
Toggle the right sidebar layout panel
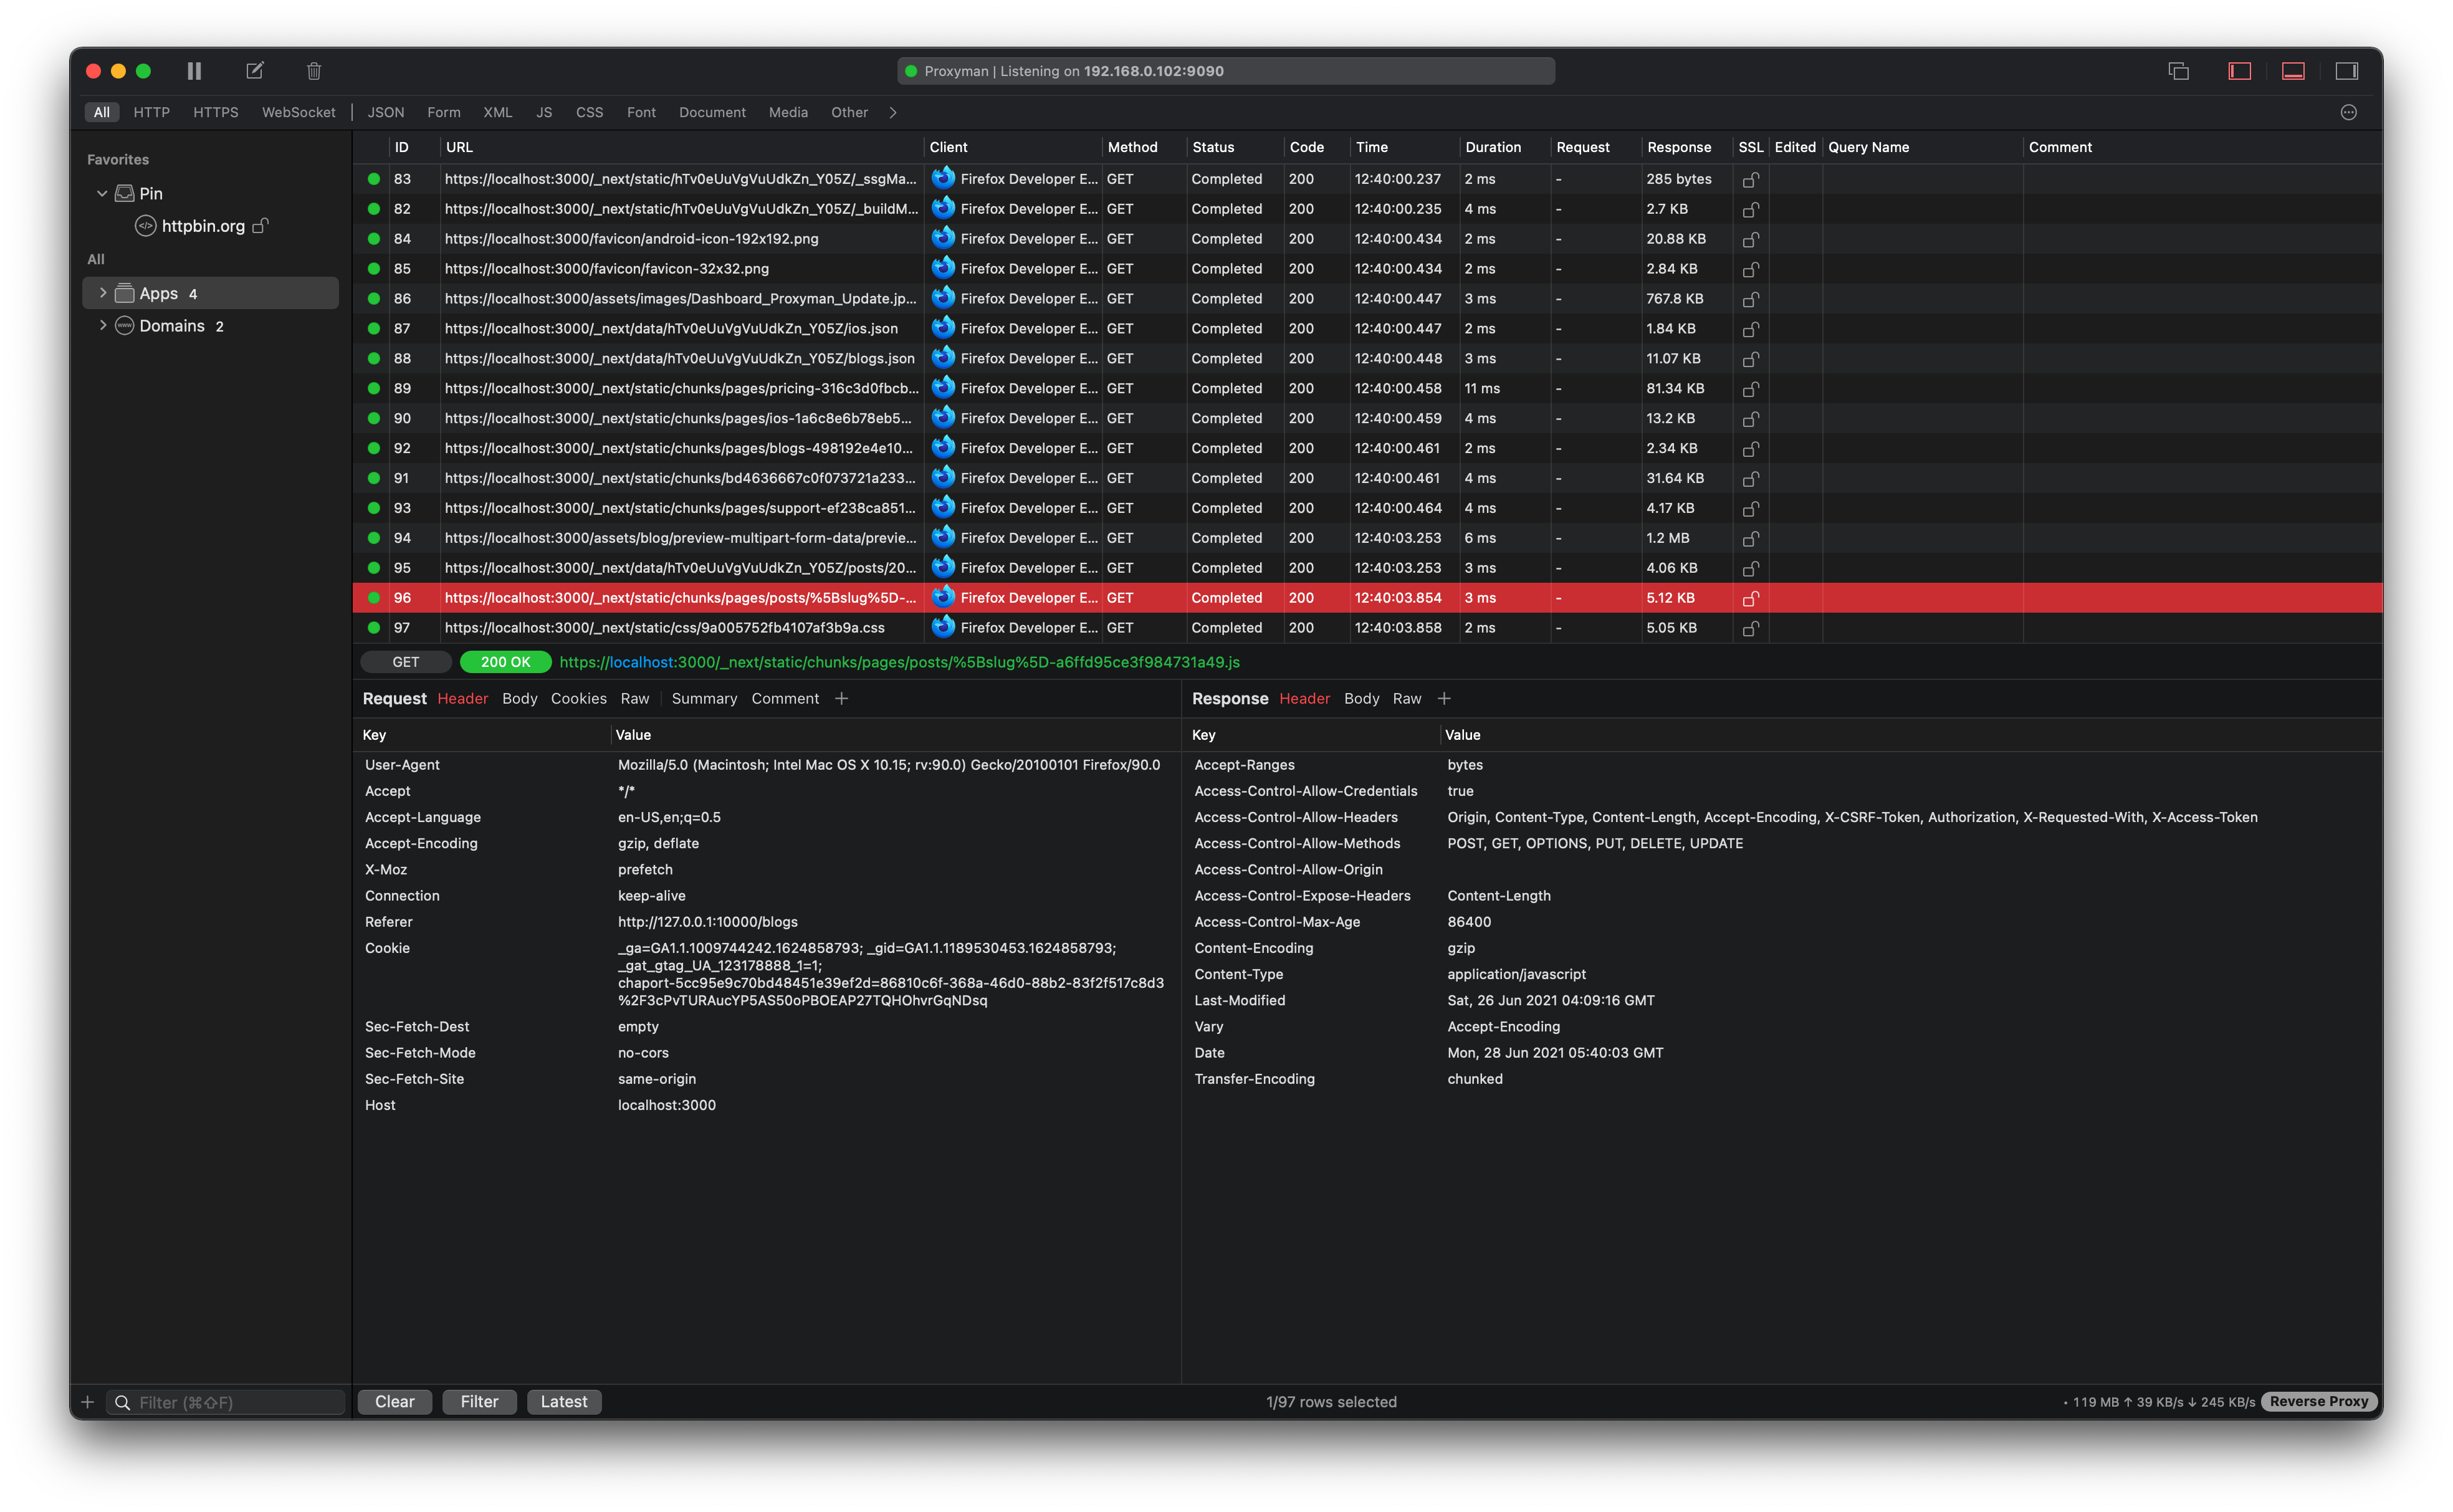tap(2348, 70)
